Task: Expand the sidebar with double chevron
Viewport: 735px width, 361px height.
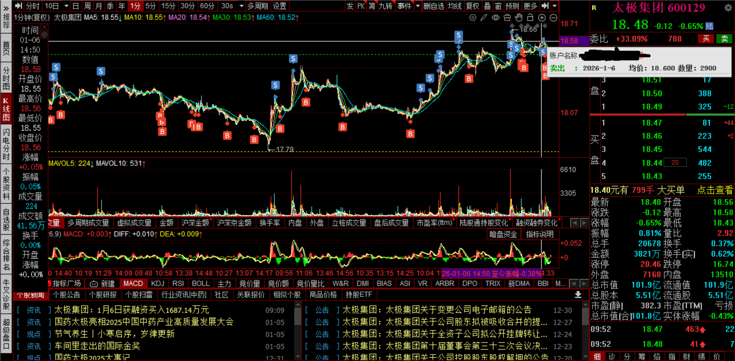Action: tap(6, 8)
